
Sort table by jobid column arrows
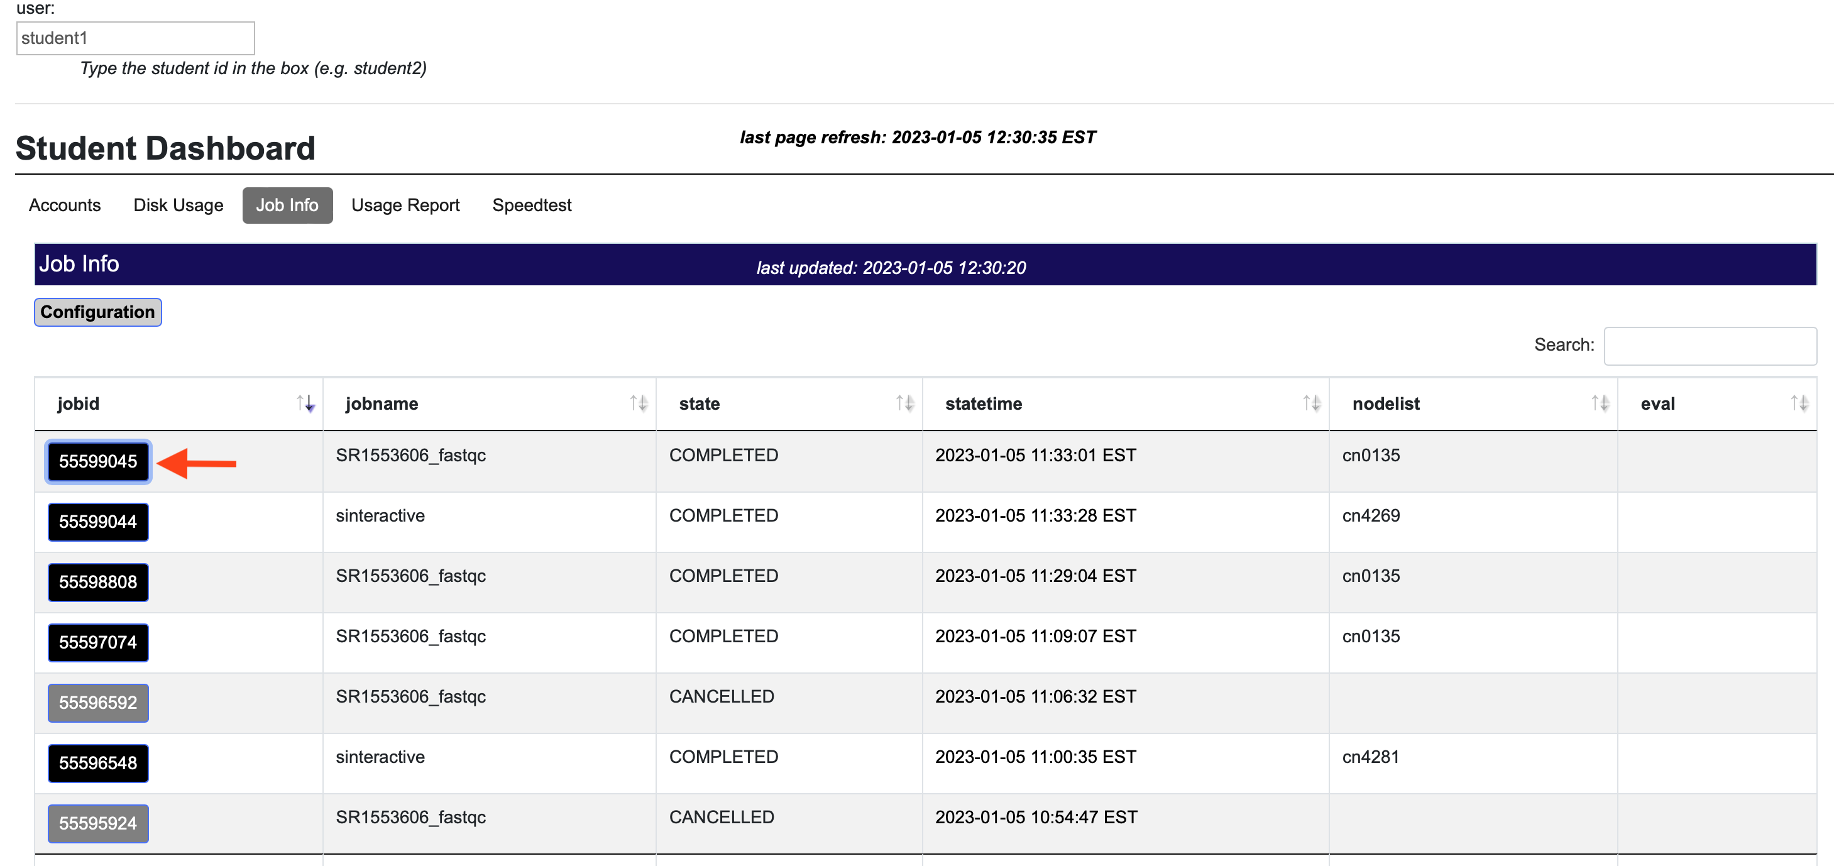[x=305, y=404]
